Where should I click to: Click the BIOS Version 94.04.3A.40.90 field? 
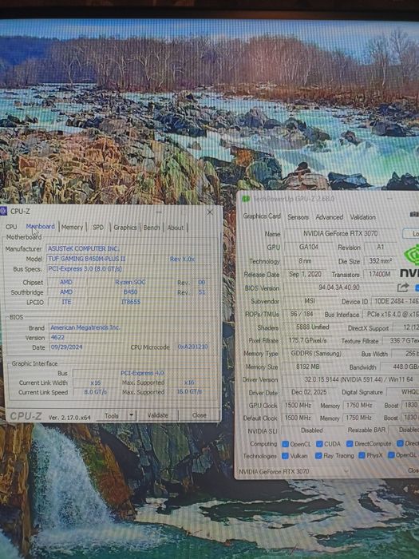coord(339,287)
